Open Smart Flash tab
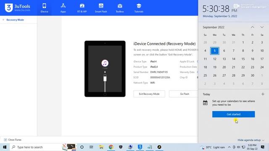 click(101, 8)
